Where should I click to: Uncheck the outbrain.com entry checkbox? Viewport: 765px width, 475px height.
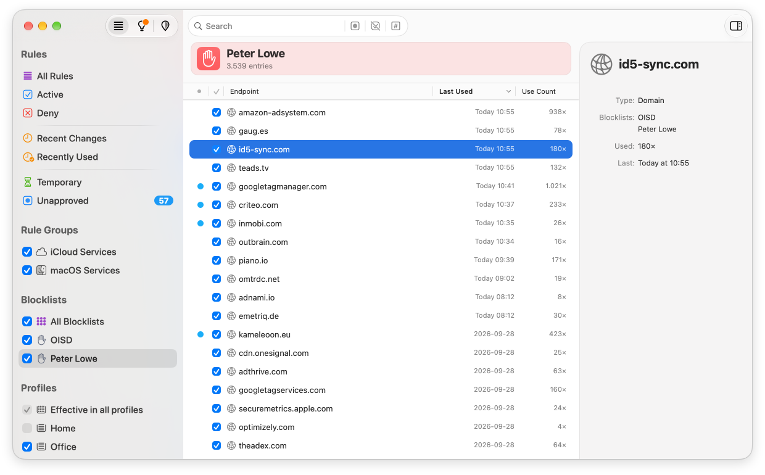tap(217, 242)
